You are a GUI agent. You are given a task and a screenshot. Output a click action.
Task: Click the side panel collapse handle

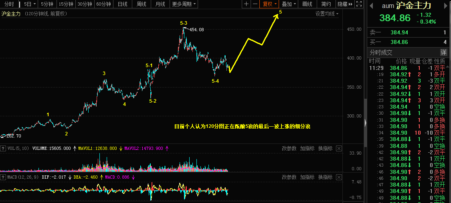coord(366,123)
